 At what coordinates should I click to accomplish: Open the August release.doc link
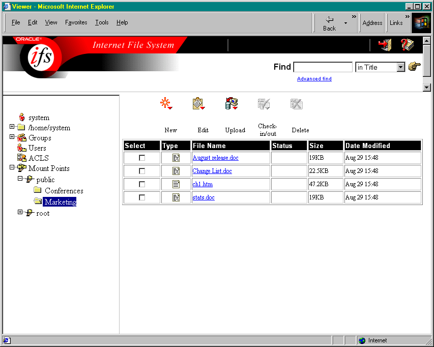click(x=215, y=158)
